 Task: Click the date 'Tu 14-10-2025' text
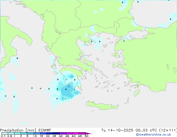point(117,130)
